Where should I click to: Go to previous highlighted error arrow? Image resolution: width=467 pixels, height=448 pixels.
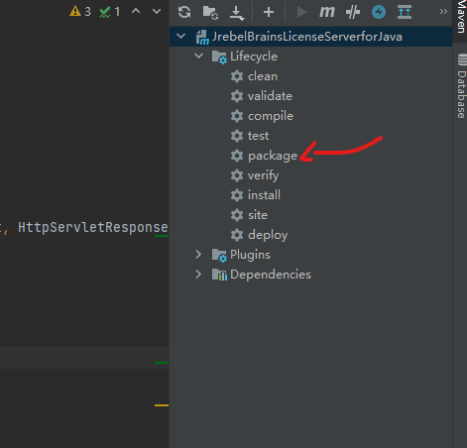pyautogui.click(x=136, y=12)
